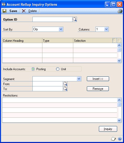This screenshot has width=124, height=143.
Task: Open the To field lookup magnifier
Action: coord(65,89)
